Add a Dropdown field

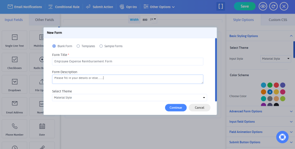pyautogui.click(x=14, y=84)
